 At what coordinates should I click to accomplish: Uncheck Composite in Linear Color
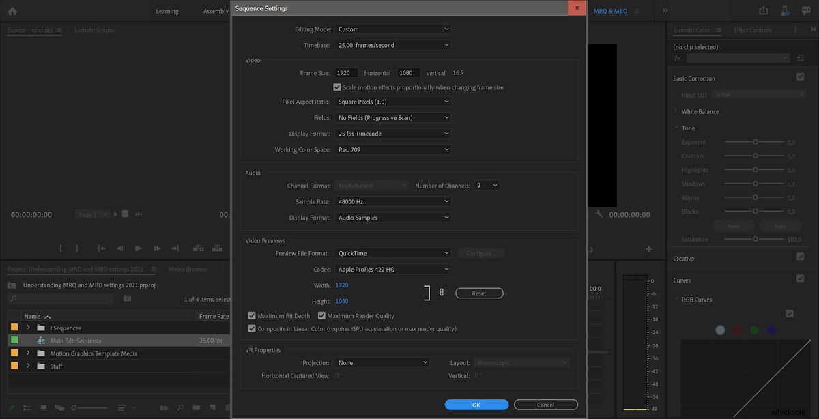(x=252, y=329)
